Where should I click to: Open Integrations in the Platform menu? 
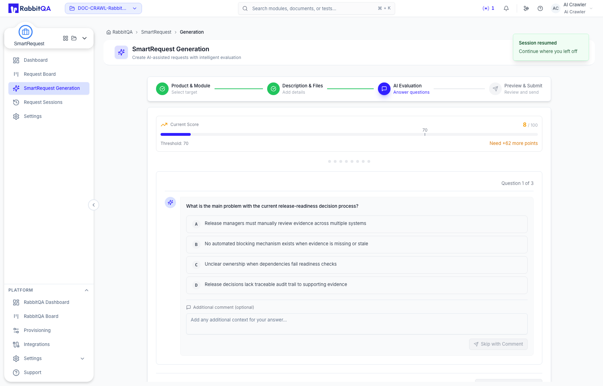[x=49, y=345]
